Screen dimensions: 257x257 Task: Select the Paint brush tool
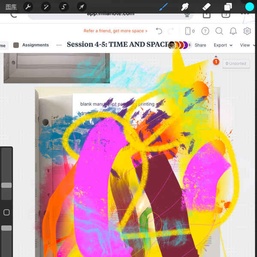click(x=164, y=7)
